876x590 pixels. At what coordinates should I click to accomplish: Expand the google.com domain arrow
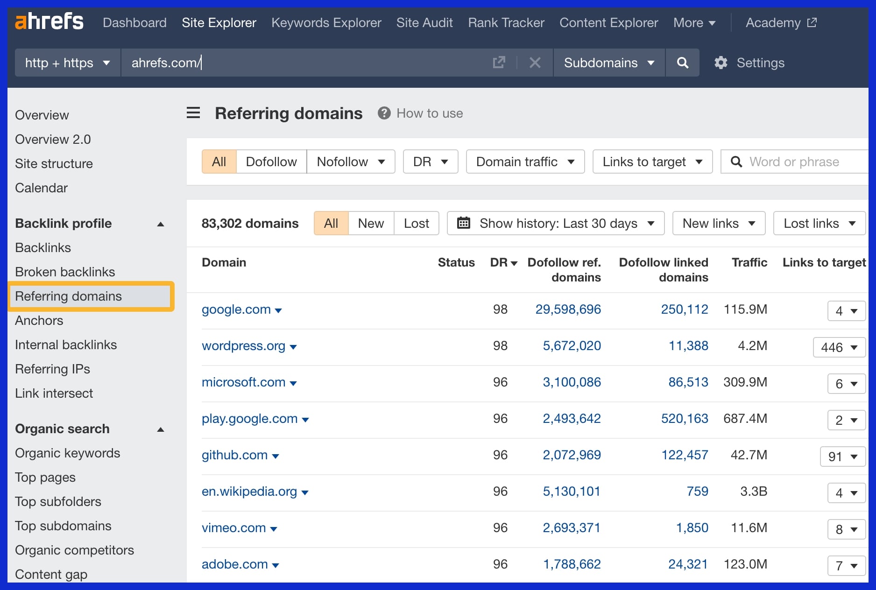point(278,310)
